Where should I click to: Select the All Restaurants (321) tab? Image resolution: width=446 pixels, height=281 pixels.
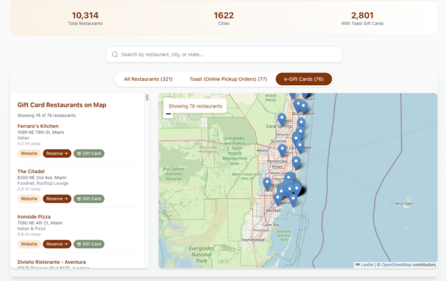click(148, 79)
